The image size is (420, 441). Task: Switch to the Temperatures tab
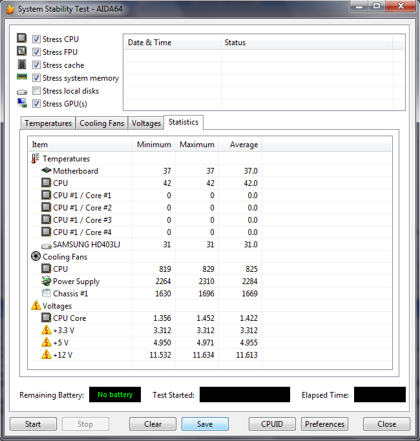pos(48,123)
